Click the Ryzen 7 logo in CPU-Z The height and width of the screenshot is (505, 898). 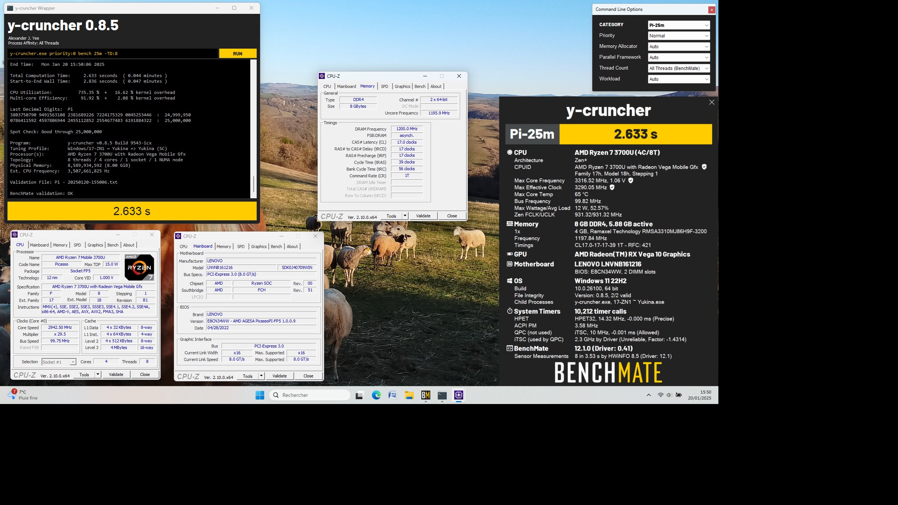(x=139, y=267)
